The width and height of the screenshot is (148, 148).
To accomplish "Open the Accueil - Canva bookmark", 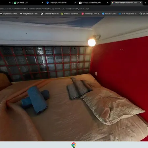I will [x=109, y=14].
